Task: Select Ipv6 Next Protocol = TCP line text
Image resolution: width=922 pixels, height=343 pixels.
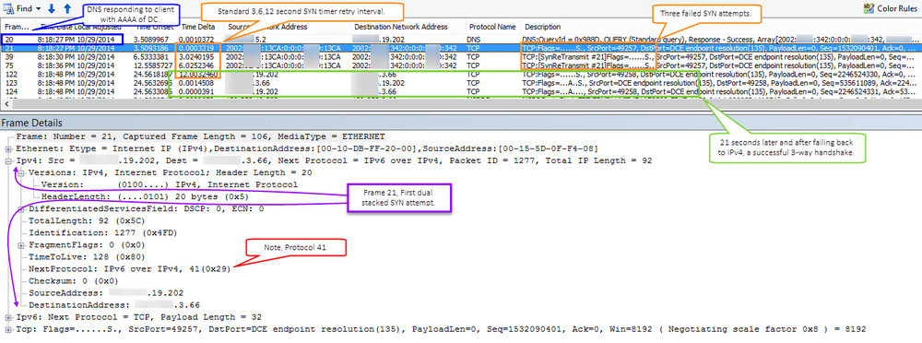Action: pos(139,317)
